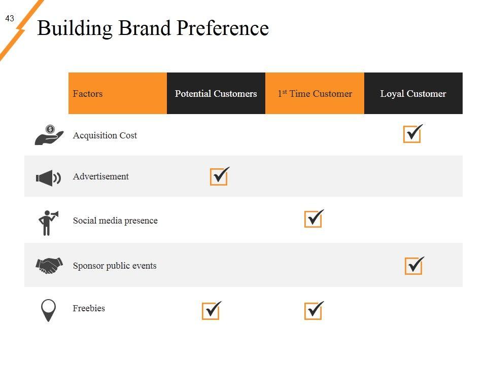Uncheck Freebies checkbox under Potential Customers
The width and height of the screenshot is (487, 365).
211,311
